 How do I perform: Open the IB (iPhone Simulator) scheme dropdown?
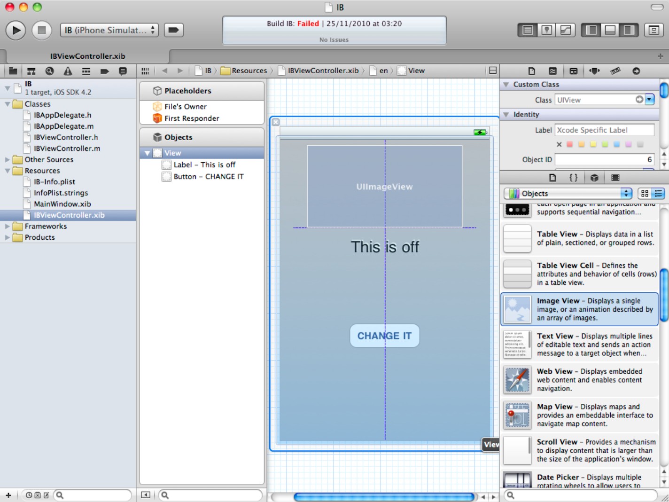point(109,30)
